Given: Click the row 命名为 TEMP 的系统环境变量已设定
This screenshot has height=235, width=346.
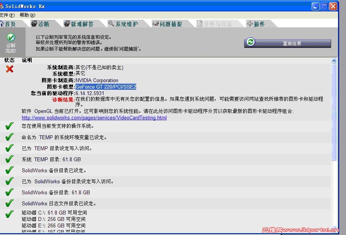Looking at the screenshot, I should point(165,137).
